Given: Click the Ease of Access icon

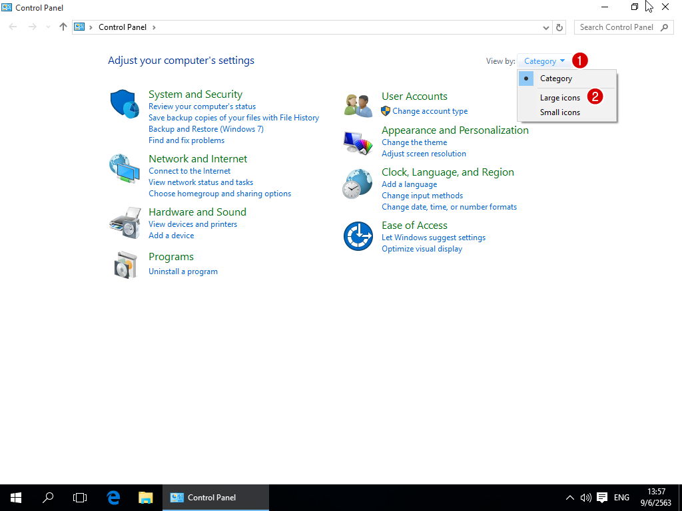Looking at the screenshot, I should pos(358,236).
